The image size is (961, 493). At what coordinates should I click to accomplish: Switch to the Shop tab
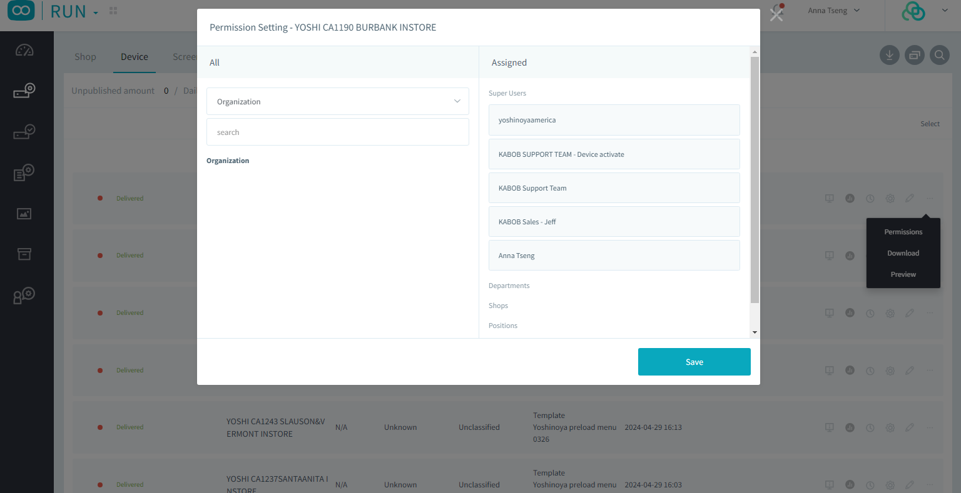pyautogui.click(x=85, y=57)
